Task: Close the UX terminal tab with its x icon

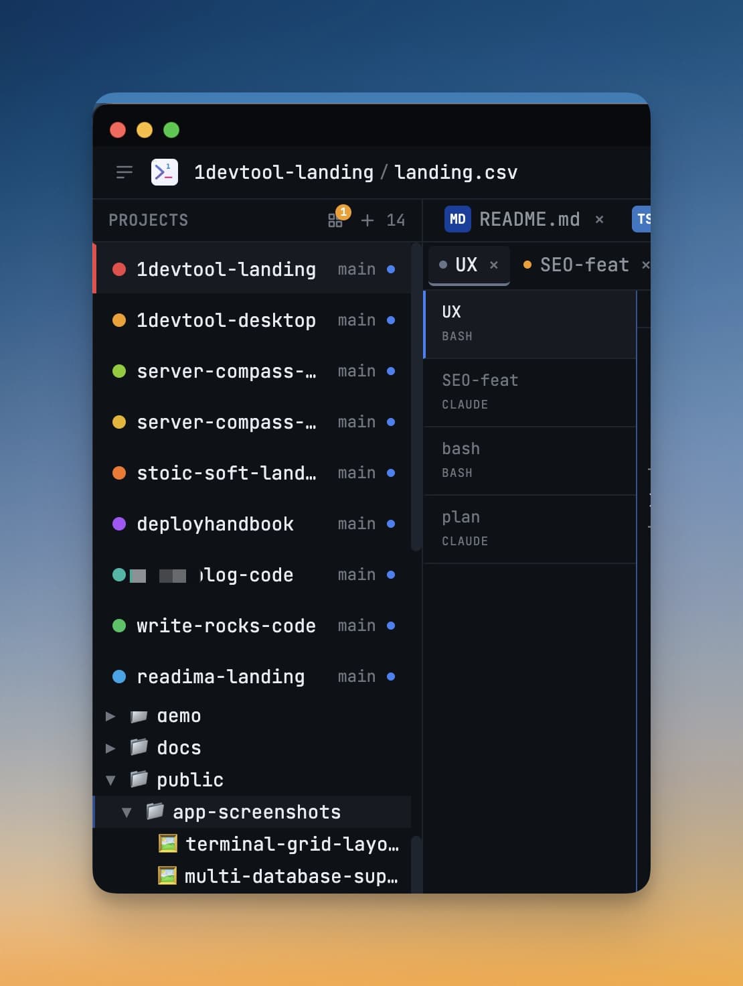Action: click(493, 265)
